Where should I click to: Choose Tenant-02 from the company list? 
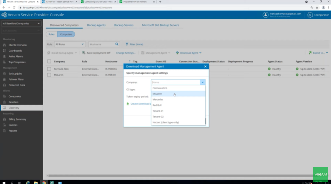(178, 116)
